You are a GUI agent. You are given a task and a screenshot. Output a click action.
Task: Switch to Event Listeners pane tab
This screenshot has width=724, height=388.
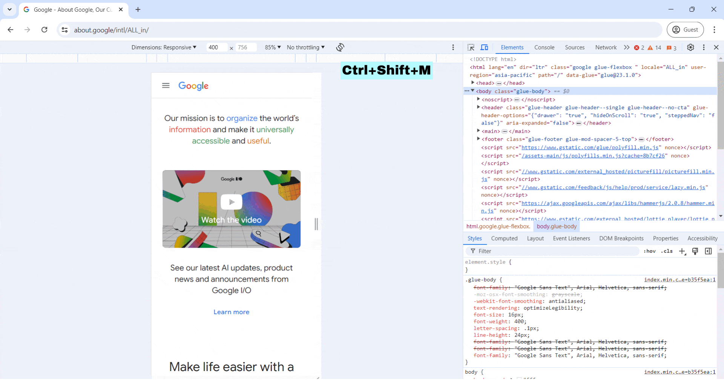tap(571, 239)
